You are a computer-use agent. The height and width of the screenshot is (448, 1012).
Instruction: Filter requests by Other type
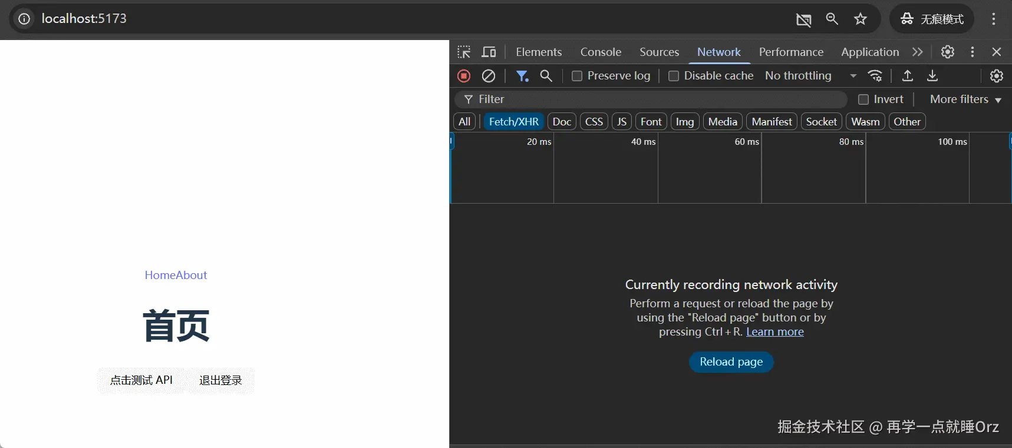[x=907, y=122]
